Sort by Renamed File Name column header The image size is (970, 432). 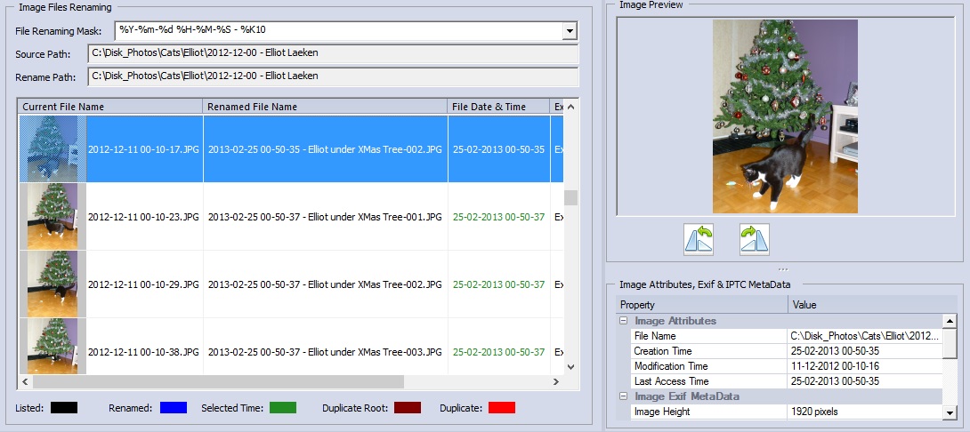point(326,107)
